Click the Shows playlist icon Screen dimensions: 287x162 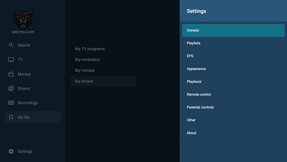point(11,88)
